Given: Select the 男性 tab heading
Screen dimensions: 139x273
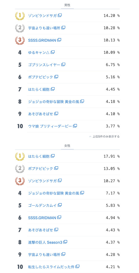Looking at the screenshot, I should click(x=67, y=5).
